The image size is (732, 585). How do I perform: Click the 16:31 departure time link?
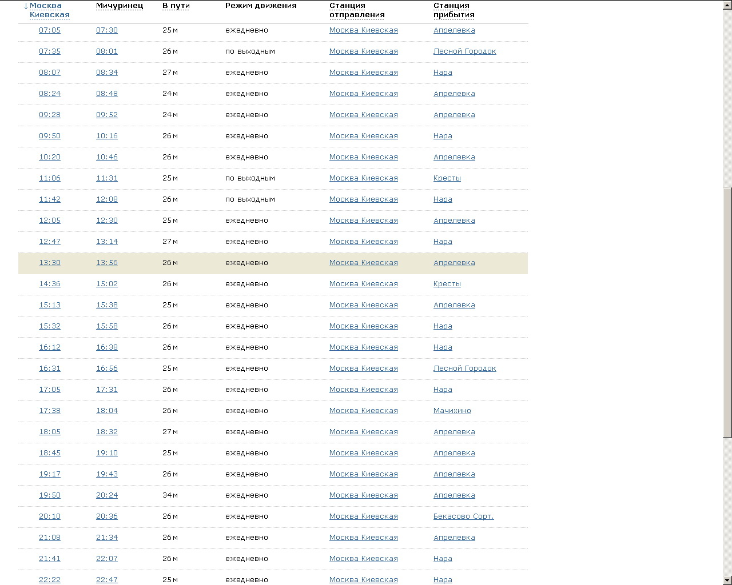coord(50,368)
